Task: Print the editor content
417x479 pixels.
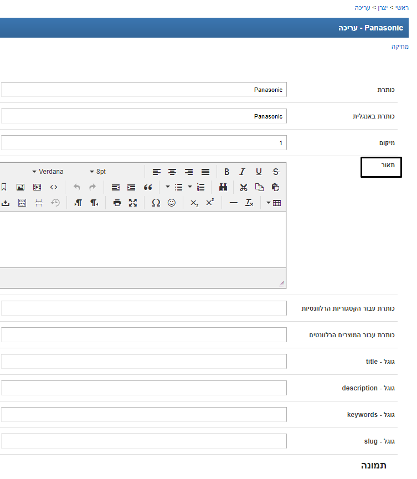Action: click(117, 203)
